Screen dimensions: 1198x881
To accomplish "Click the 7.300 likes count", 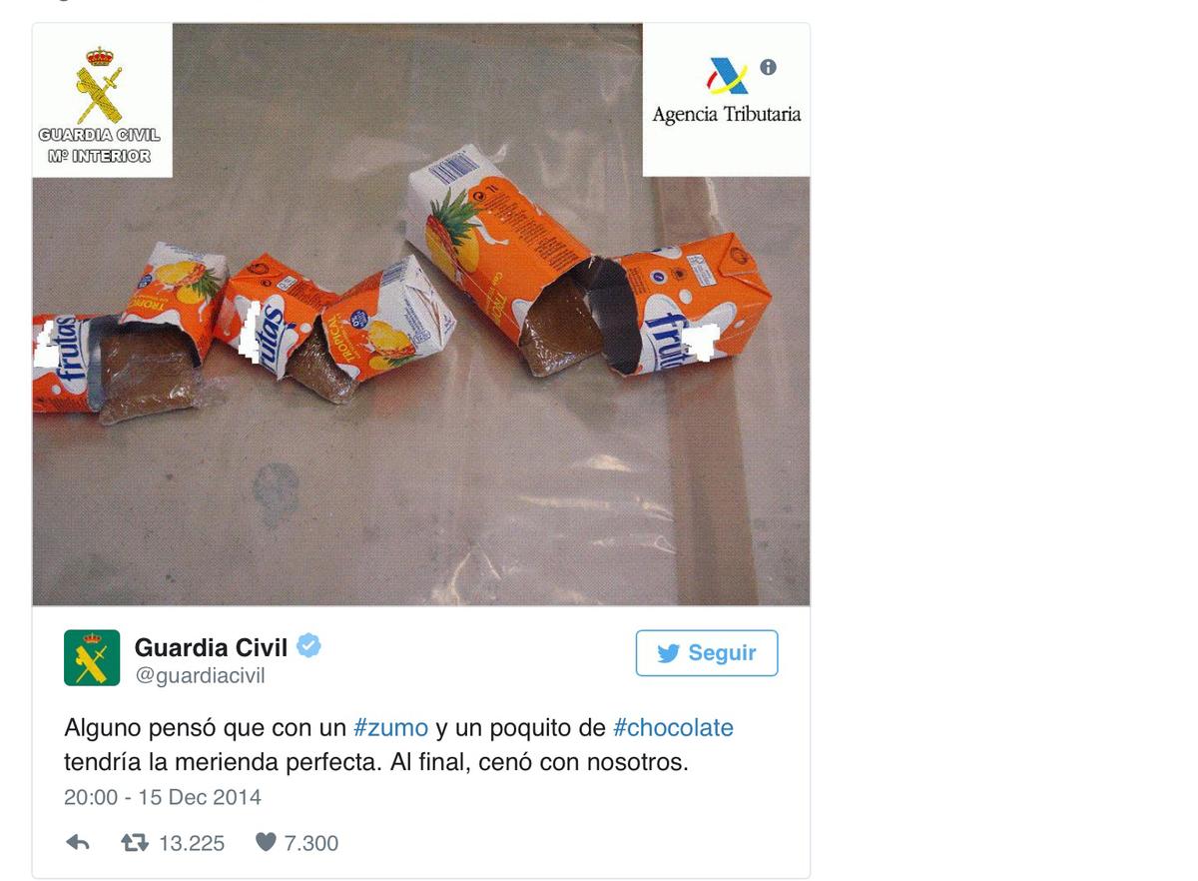I will click(x=311, y=843).
